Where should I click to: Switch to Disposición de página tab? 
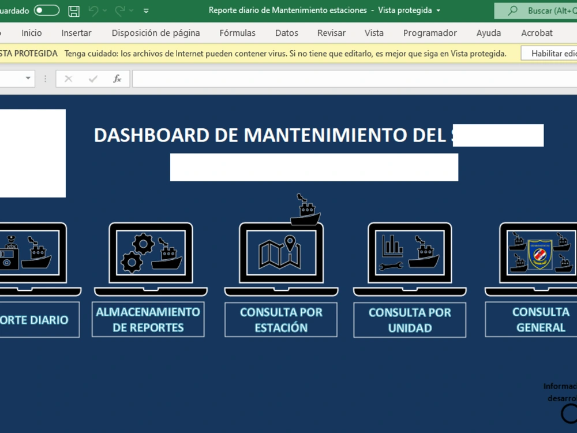point(156,33)
